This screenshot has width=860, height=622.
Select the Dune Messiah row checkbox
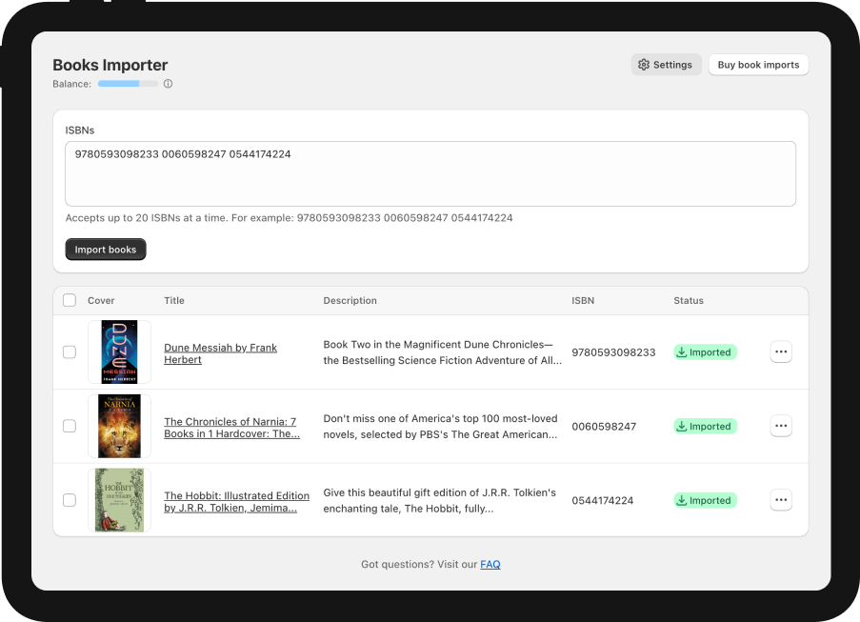pos(70,352)
